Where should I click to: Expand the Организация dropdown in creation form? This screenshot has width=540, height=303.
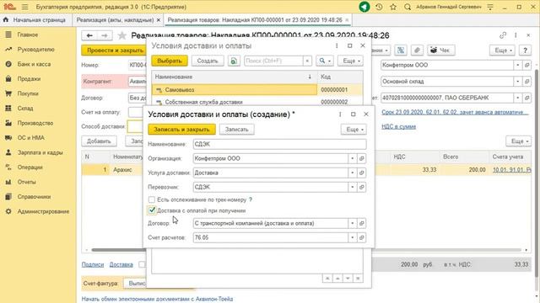point(353,158)
